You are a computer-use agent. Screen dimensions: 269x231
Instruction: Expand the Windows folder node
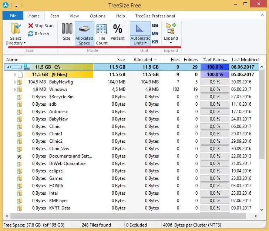(15, 90)
